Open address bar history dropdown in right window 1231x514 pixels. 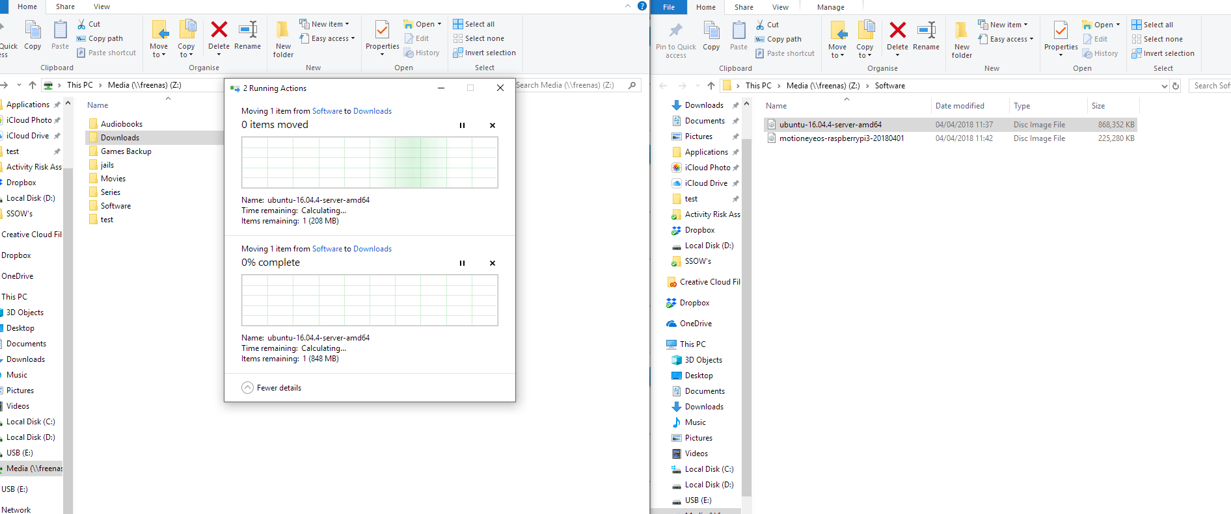coord(1164,86)
